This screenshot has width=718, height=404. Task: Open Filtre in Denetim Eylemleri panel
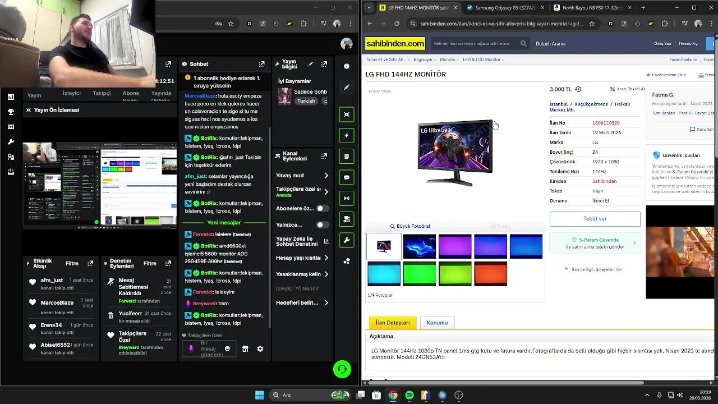pyautogui.click(x=150, y=264)
